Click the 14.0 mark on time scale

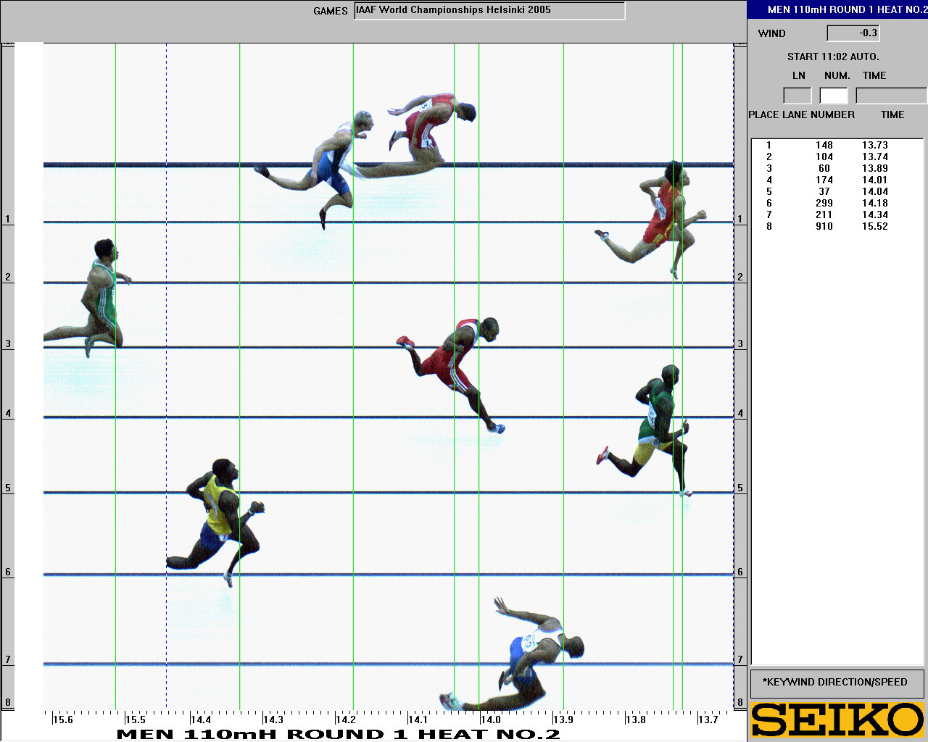(x=490, y=720)
